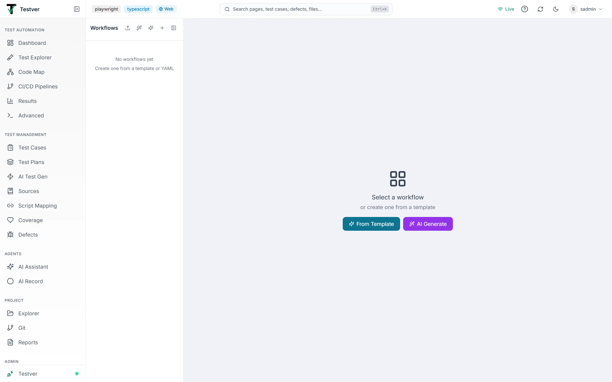The width and height of the screenshot is (612, 382).
Task: Click 'Create one from a template or YAML' text
Action: tap(134, 69)
